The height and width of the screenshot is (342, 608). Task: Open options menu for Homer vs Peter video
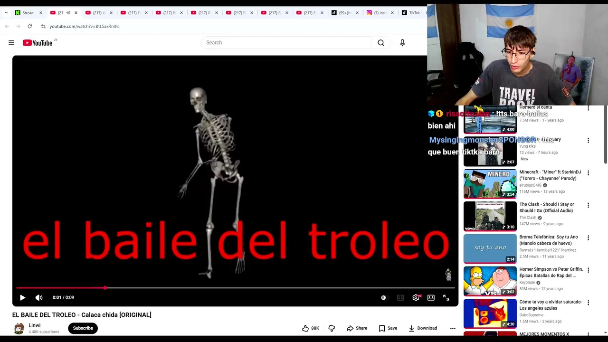[x=588, y=270]
